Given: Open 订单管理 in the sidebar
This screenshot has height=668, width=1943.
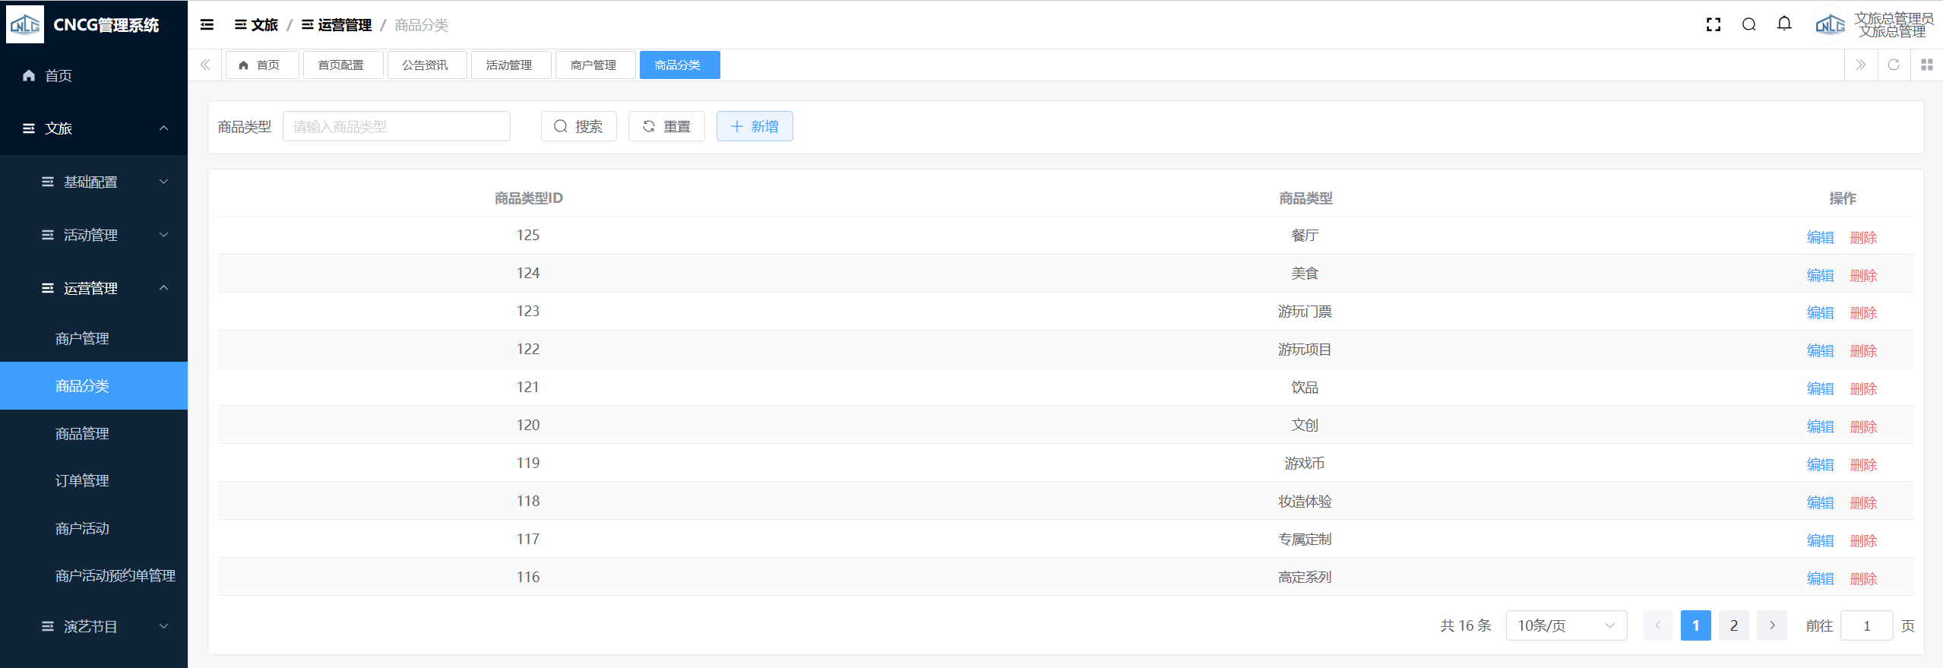Looking at the screenshot, I should (82, 480).
